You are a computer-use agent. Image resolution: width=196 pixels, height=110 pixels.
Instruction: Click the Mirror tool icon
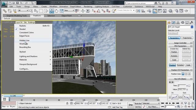click(x=138, y=11)
